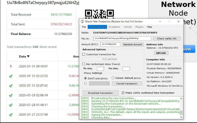Click green checkmark for 2020-07-31 02:22:53 transaction

11,76
